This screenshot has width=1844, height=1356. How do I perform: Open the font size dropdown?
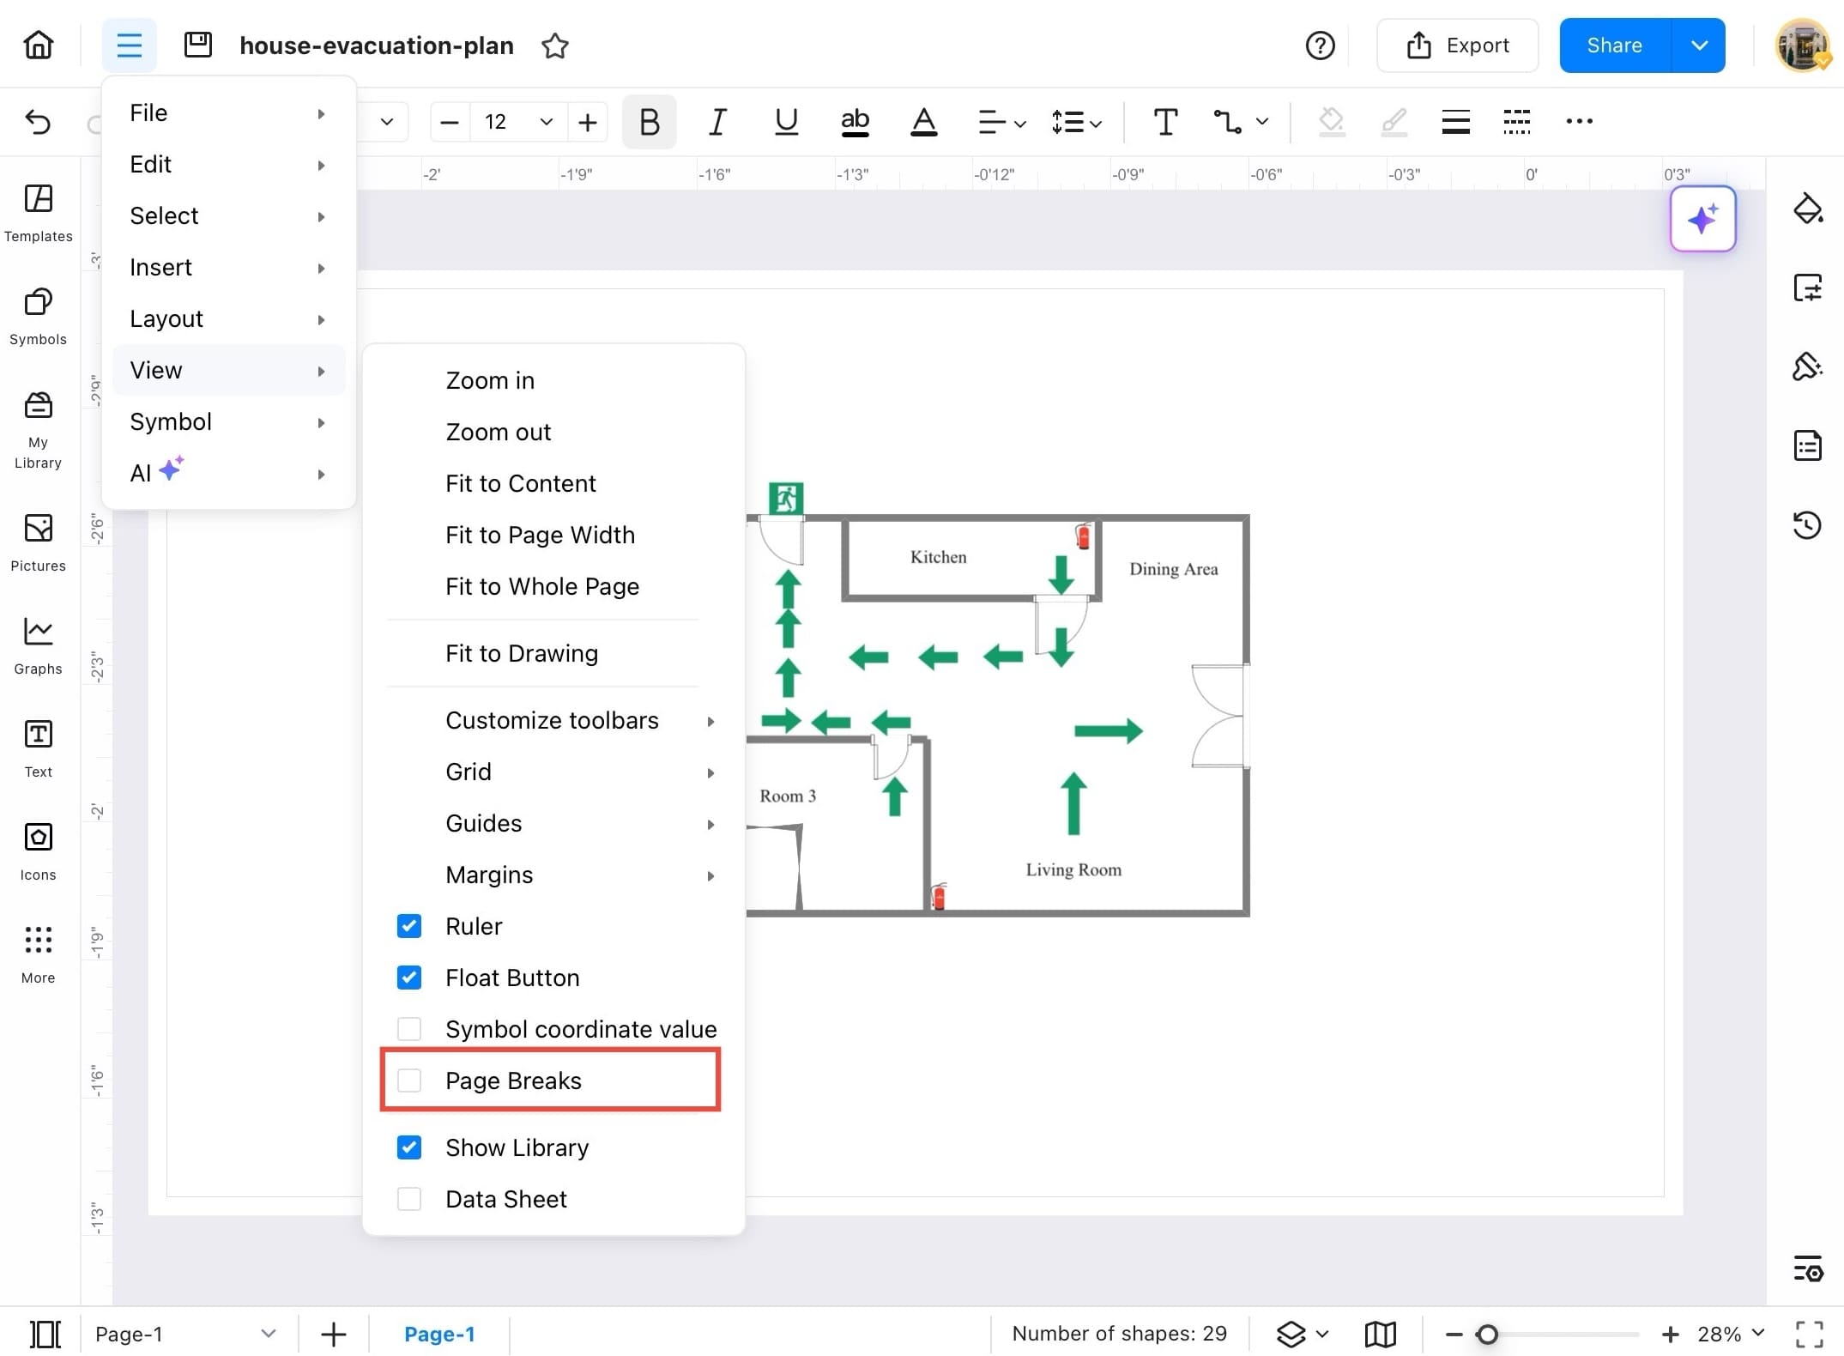point(546,122)
